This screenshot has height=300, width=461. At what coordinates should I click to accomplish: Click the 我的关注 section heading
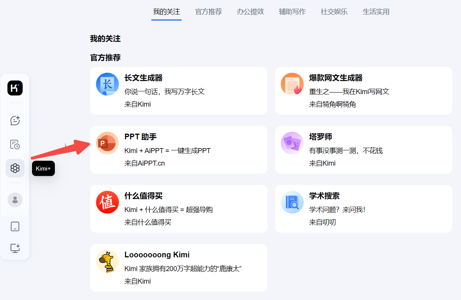tap(105, 38)
